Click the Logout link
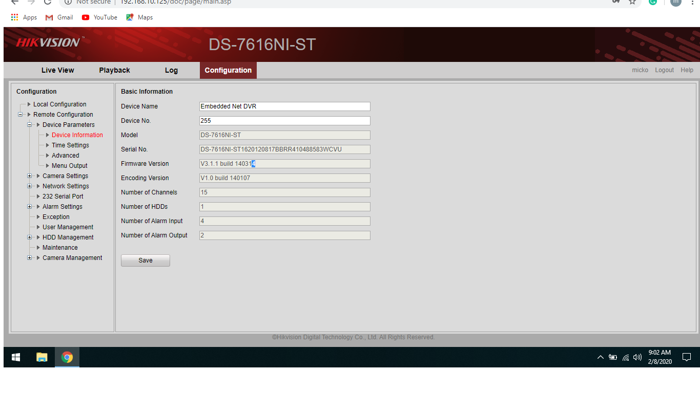Image resolution: width=700 pixels, height=393 pixels. click(x=664, y=70)
